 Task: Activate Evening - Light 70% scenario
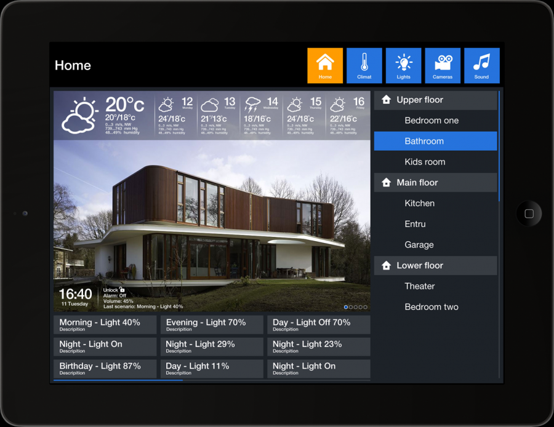tap(211, 325)
